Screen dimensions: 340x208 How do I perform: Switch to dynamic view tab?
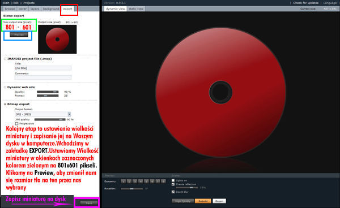[x=116, y=9]
